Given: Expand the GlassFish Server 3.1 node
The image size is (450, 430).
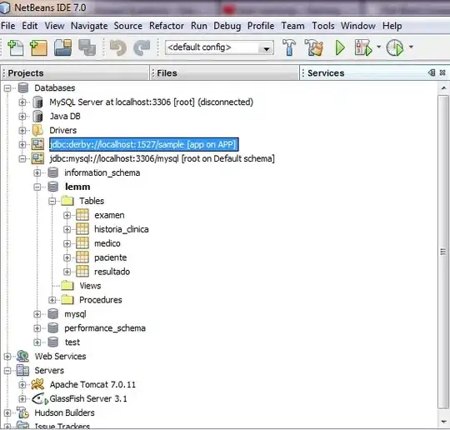Looking at the screenshot, I should pyautogui.click(x=22, y=398).
